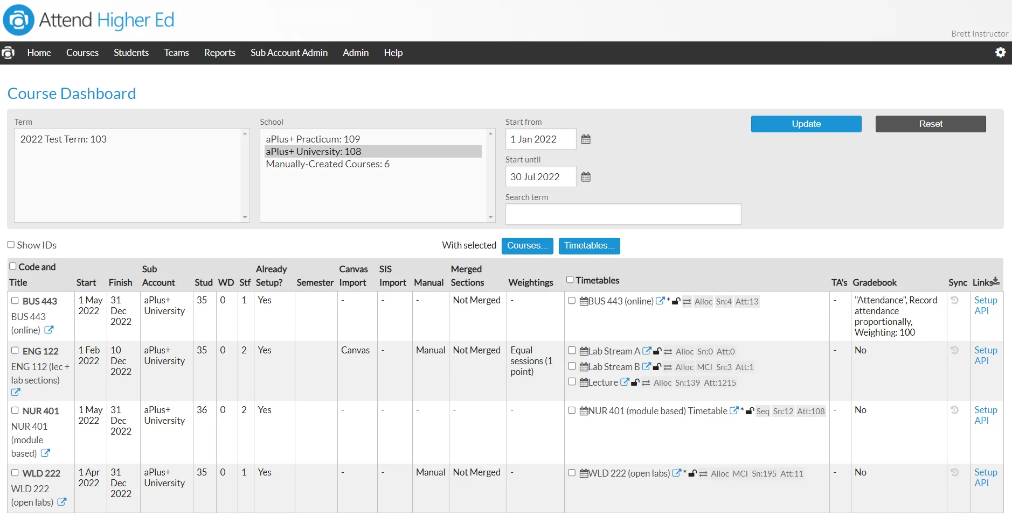
Task: Select the WLD 222 (open labs) timetable checkbox
Action: pyautogui.click(x=572, y=473)
